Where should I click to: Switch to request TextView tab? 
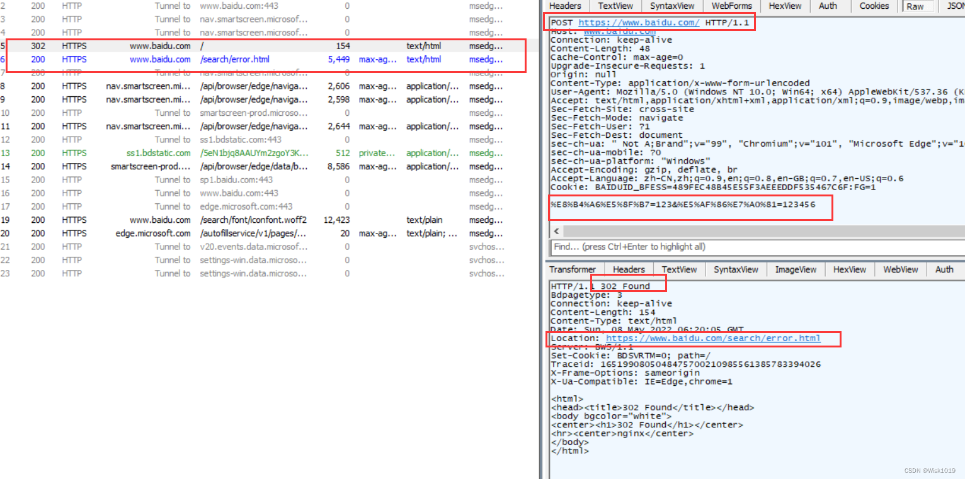615,6
